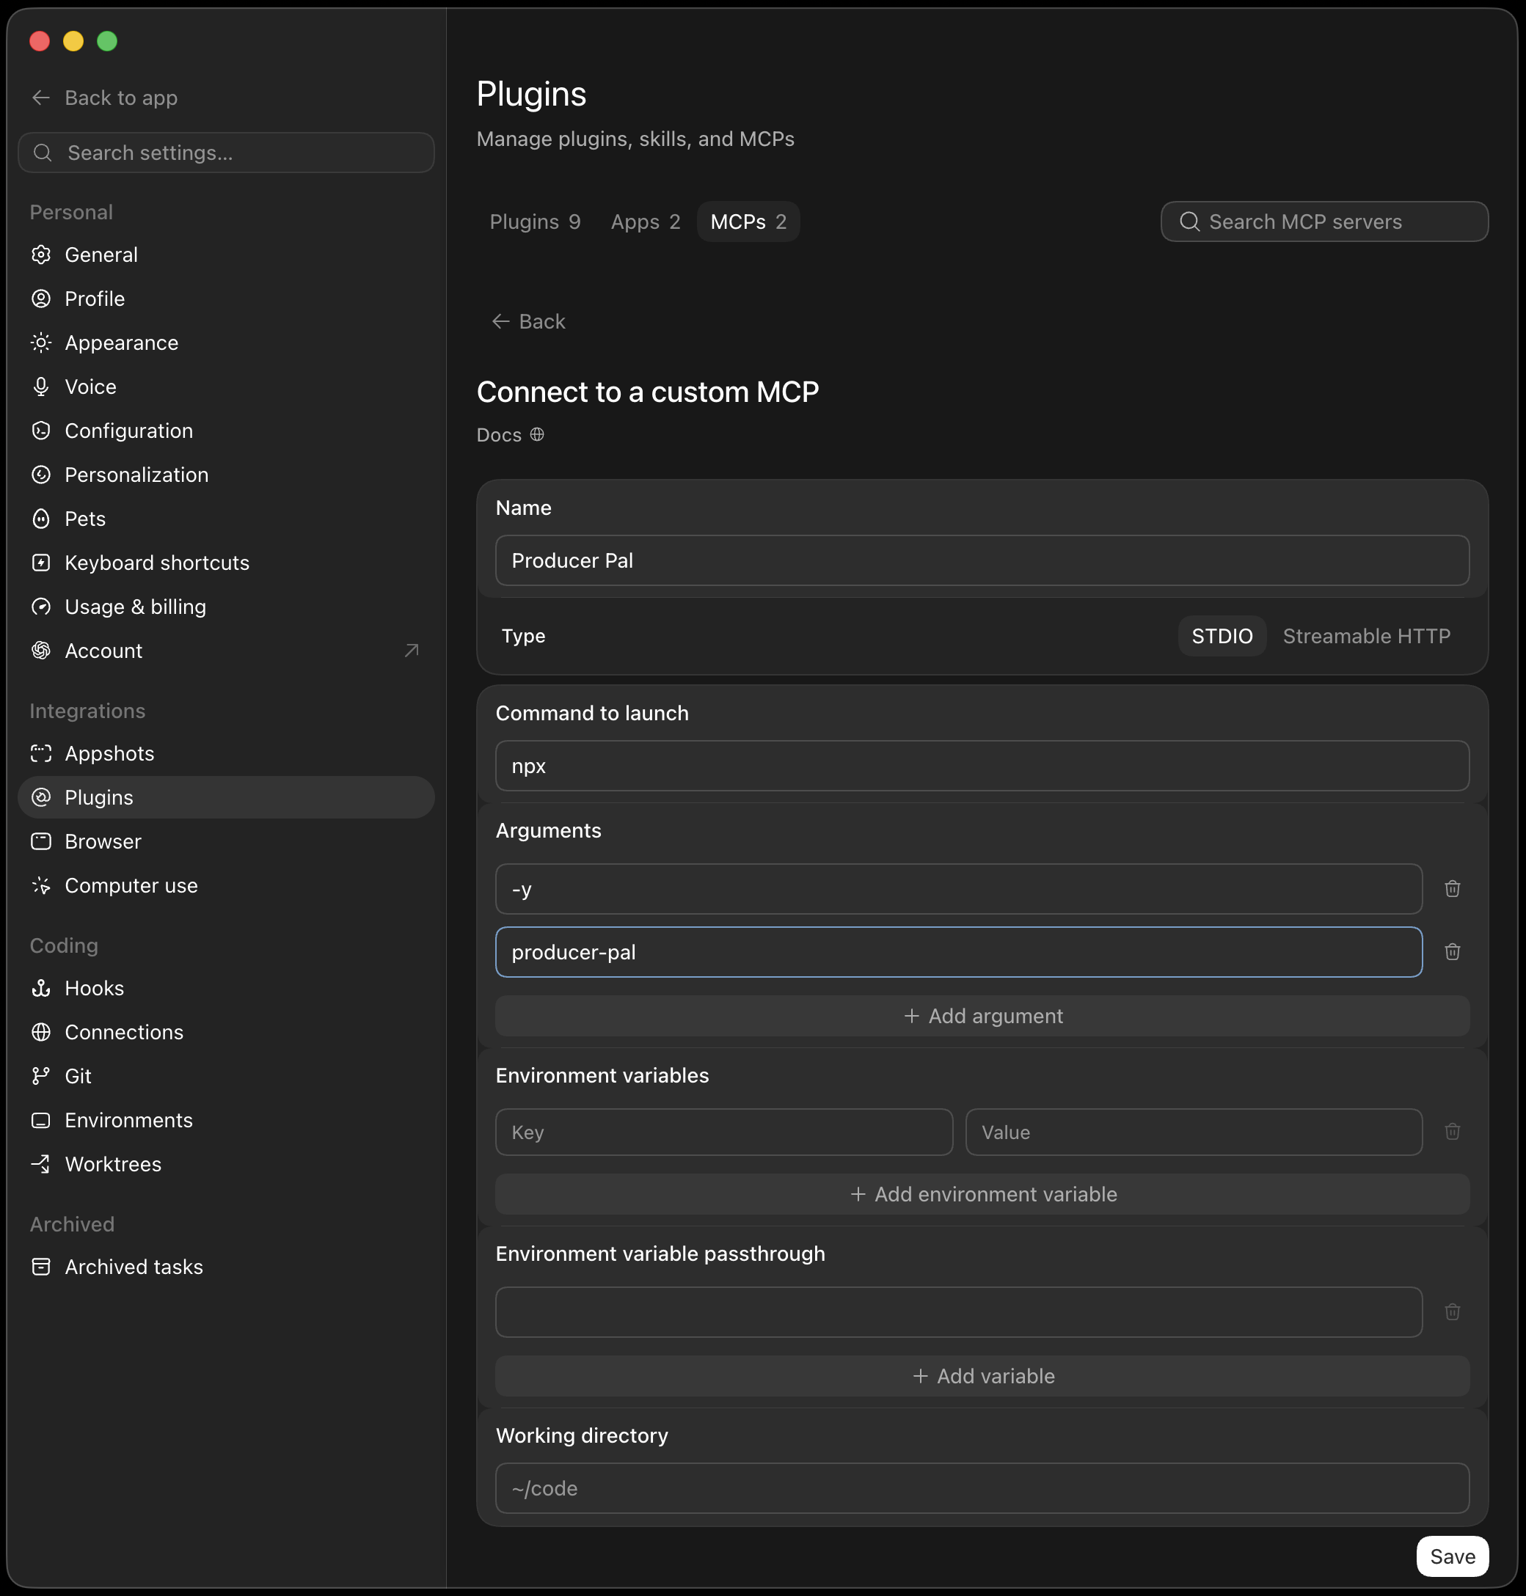Viewport: 1526px width, 1596px height.
Task: Click Add environment variable button
Action: pyautogui.click(x=982, y=1193)
